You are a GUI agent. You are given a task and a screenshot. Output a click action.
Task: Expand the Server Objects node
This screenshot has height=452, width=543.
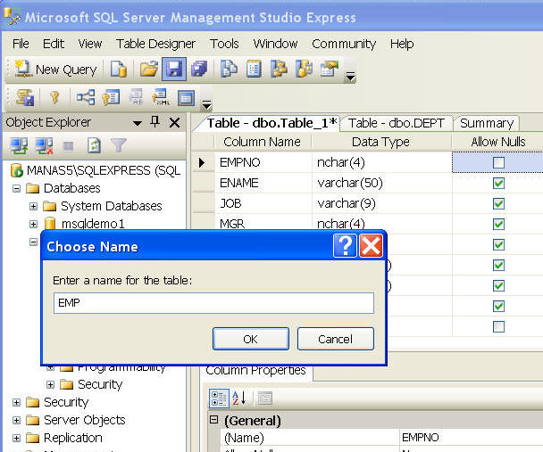pos(16,420)
